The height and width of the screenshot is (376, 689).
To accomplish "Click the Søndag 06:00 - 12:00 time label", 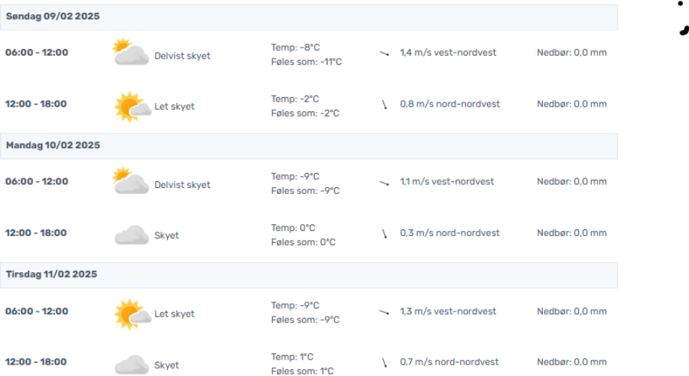I will pos(36,53).
